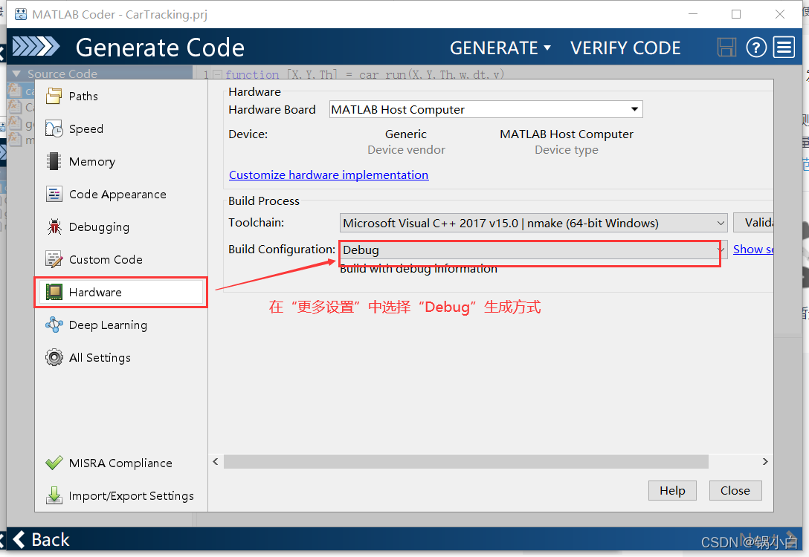
Task: Open the Hardware Board dropdown
Action: point(486,109)
